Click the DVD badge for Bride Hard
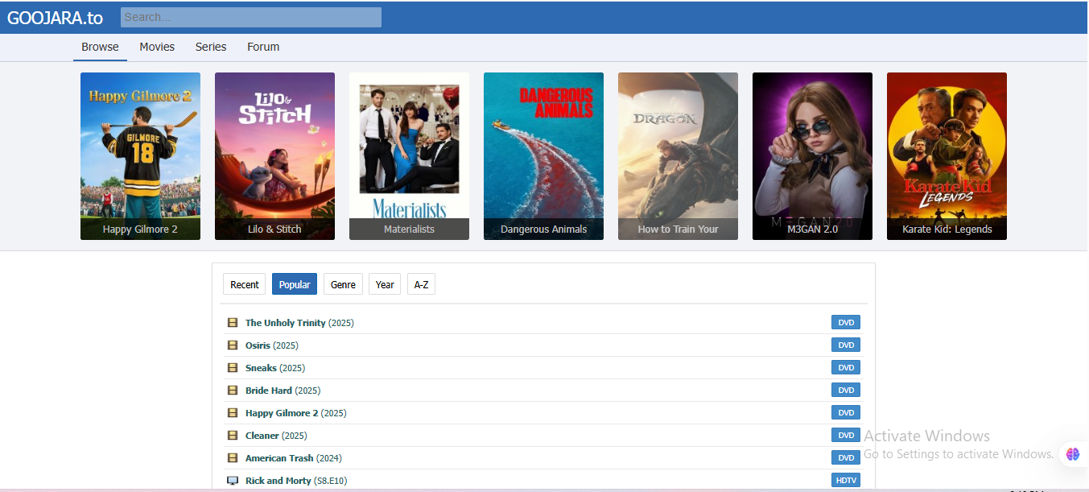The image size is (1089, 492). click(x=845, y=390)
